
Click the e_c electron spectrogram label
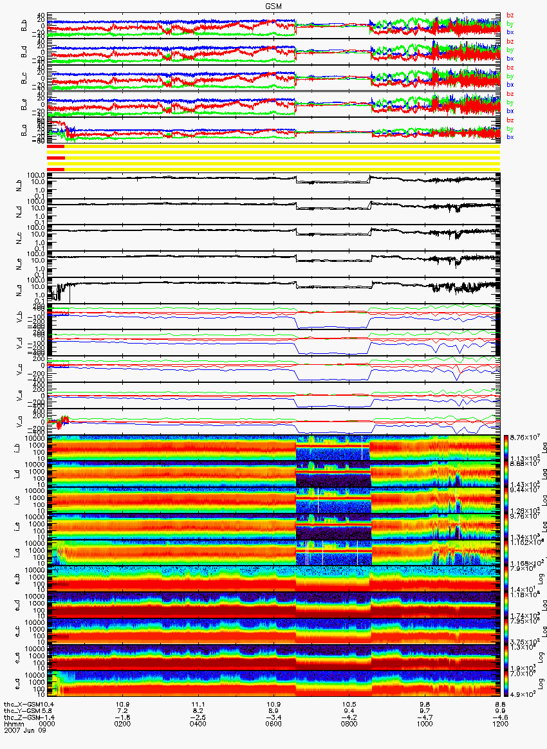[x=16, y=631]
